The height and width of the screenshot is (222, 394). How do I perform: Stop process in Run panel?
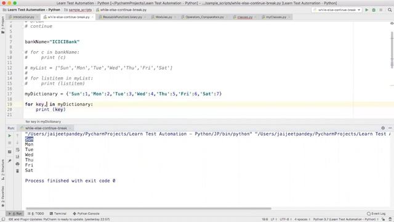click(10, 142)
